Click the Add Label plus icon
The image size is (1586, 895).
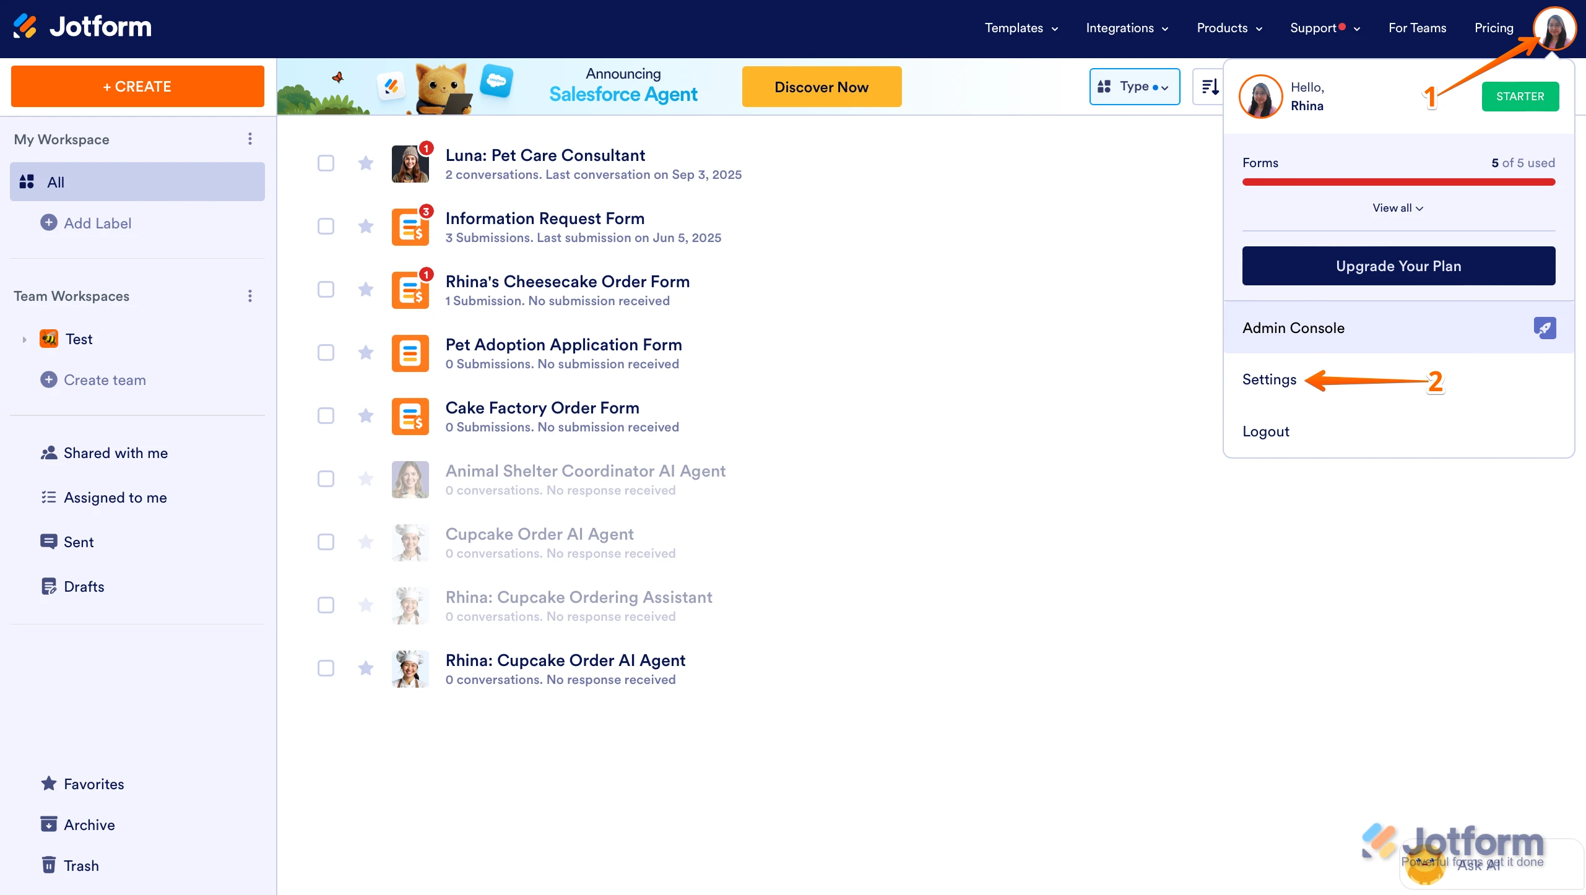(x=49, y=222)
